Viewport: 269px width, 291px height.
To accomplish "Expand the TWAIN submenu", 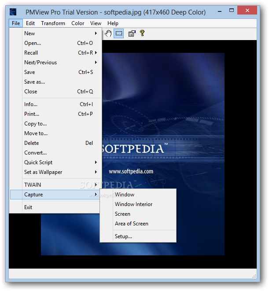I will point(56,185).
